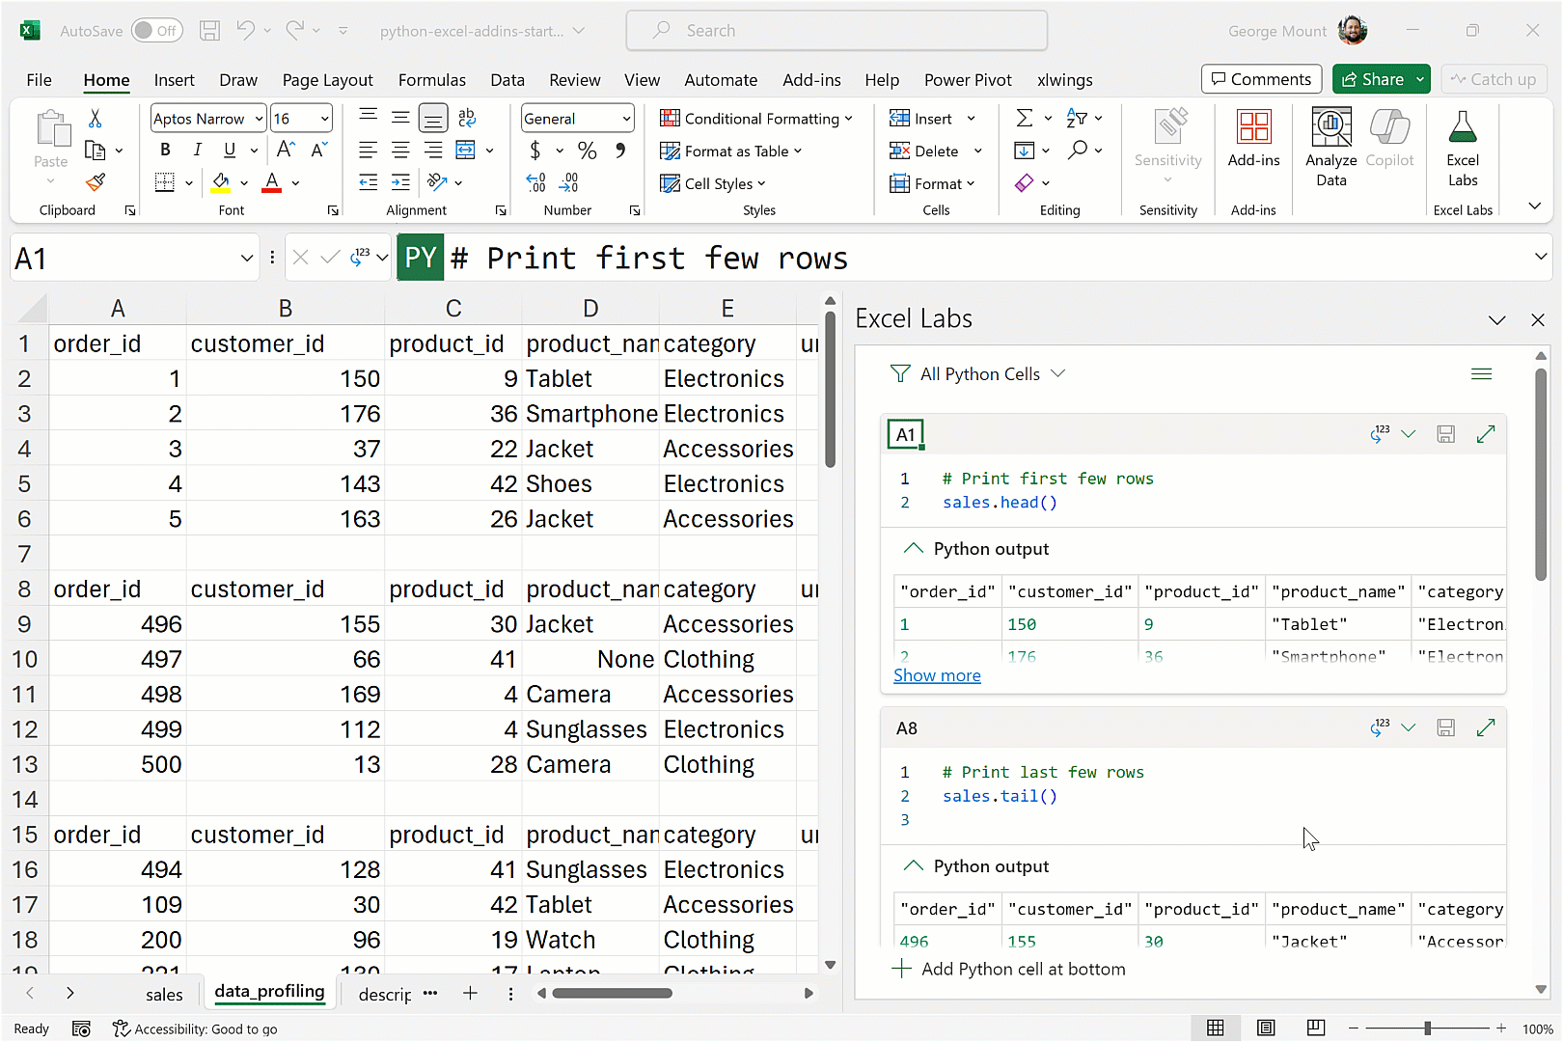
Task: Click the Name Box showing A1
Action: (123, 259)
